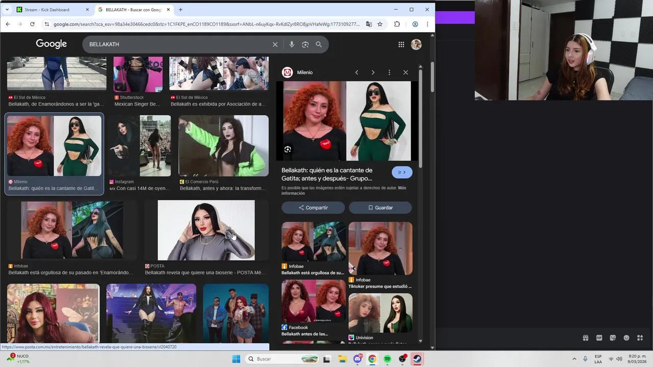653x367 pixels.
Task: Click the Compartir button
Action: pos(313,207)
